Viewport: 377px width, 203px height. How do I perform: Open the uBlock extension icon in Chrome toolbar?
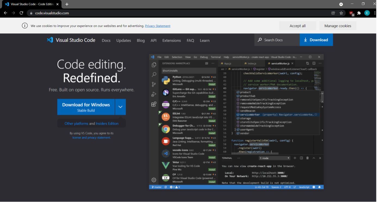(351, 13)
